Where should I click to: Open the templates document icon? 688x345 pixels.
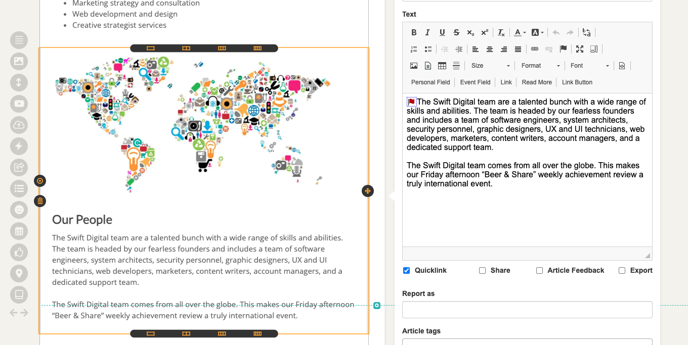(428, 66)
